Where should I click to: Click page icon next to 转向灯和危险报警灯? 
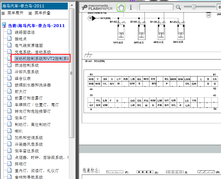pos(10,111)
